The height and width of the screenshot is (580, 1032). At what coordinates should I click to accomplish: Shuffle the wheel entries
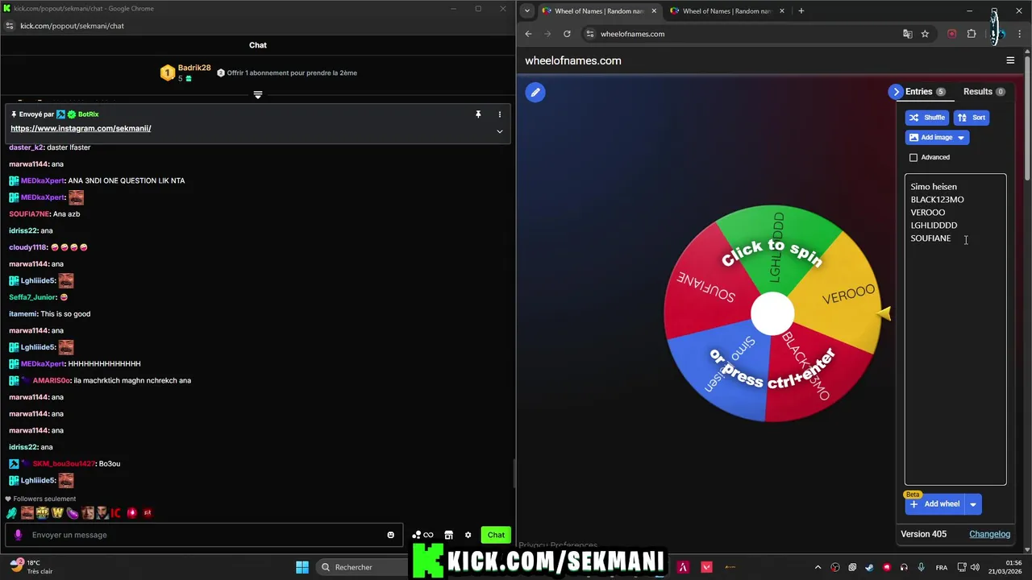point(927,118)
